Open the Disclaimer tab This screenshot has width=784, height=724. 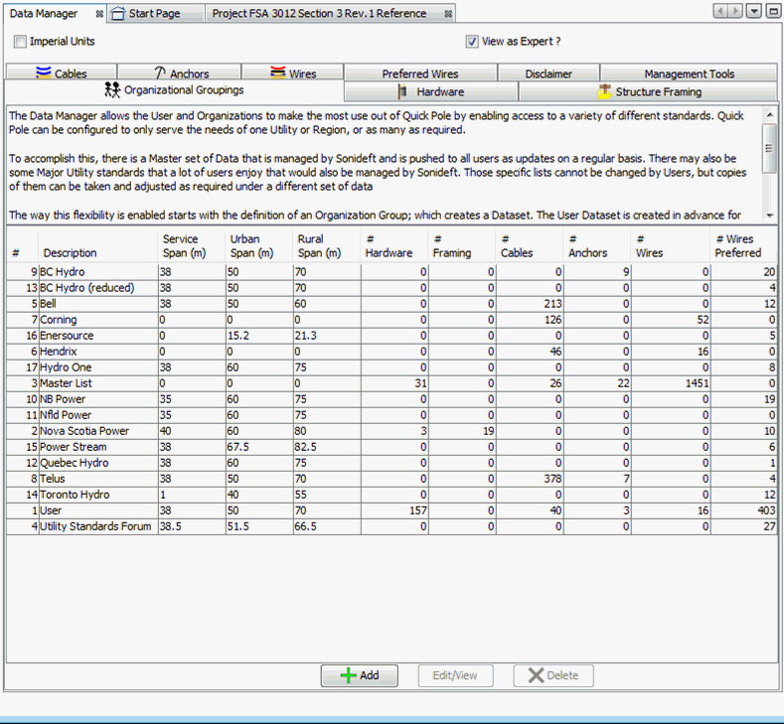point(549,73)
